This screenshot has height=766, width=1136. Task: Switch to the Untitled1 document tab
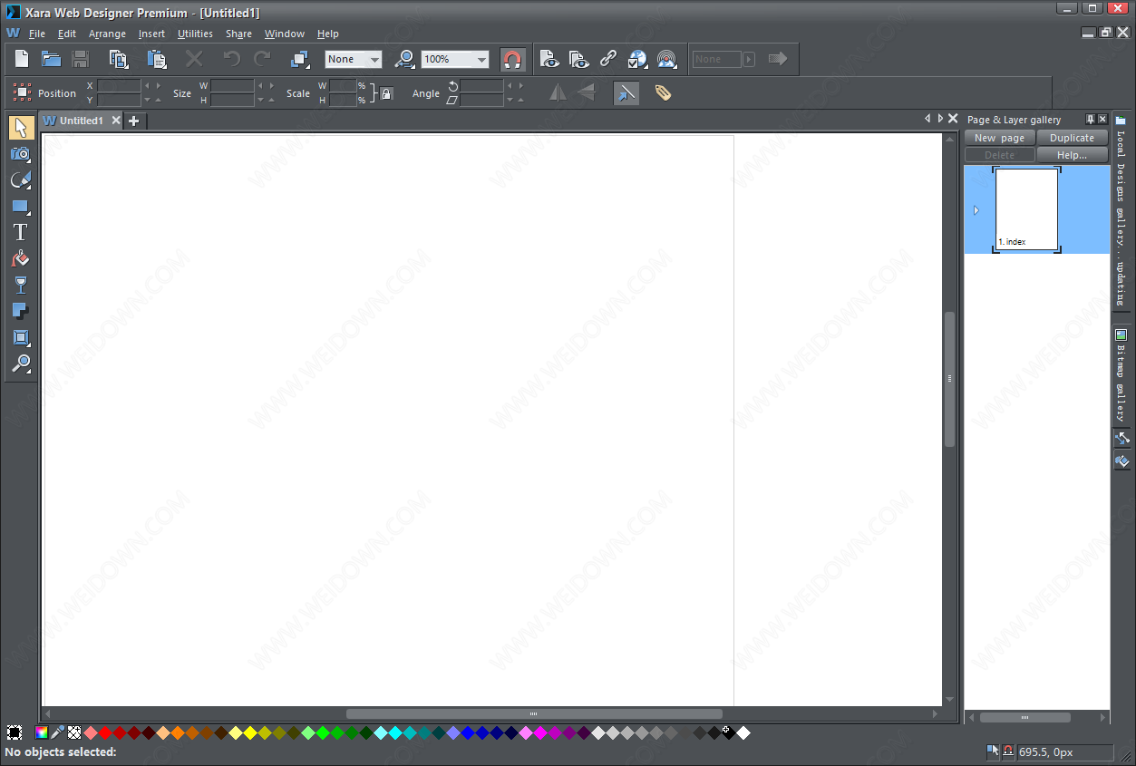point(81,121)
